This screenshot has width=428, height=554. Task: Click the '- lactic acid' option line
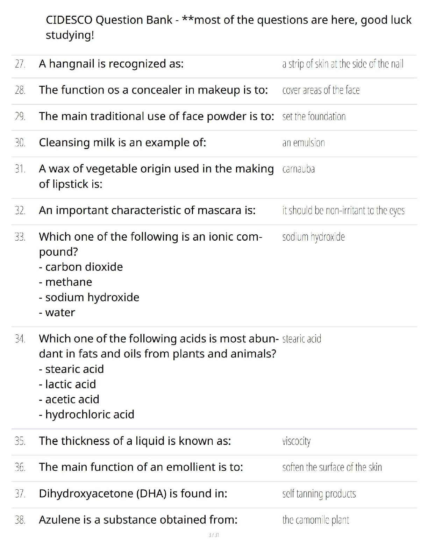click(x=67, y=384)
